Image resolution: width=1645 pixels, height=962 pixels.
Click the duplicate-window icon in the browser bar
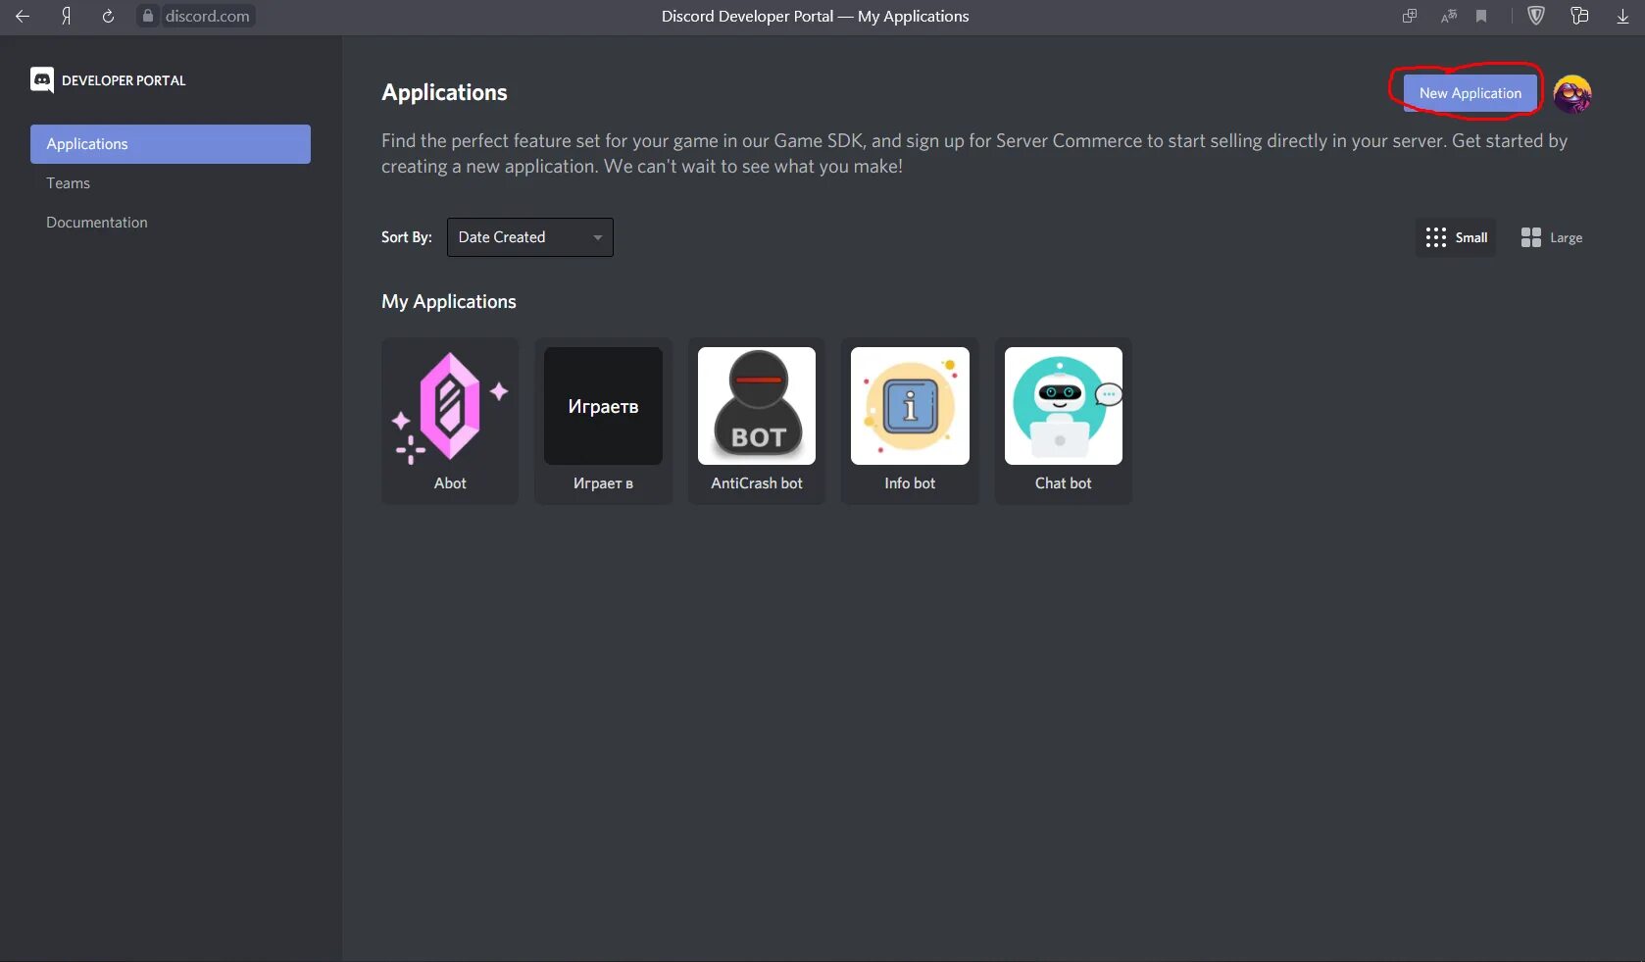pyautogui.click(x=1410, y=16)
